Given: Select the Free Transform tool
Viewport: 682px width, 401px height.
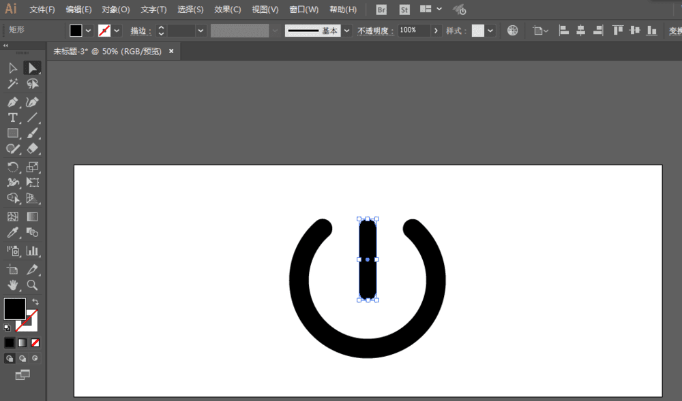Looking at the screenshot, I should click(32, 182).
